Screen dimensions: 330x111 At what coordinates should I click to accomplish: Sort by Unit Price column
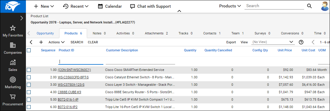tap(285, 50)
